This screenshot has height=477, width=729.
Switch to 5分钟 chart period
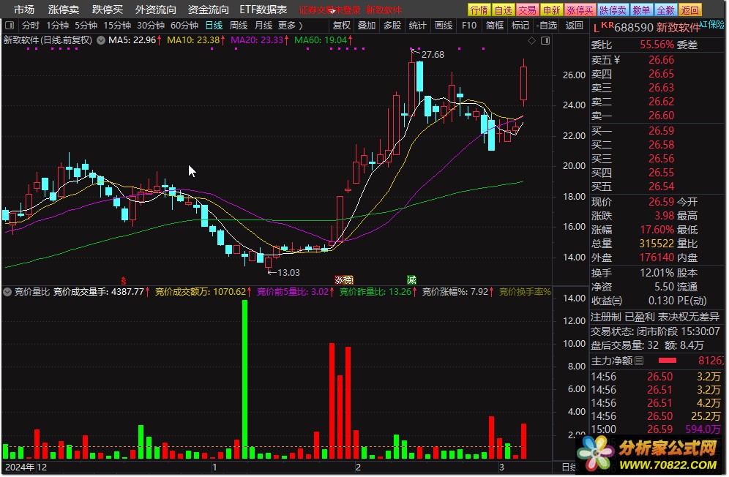(x=86, y=25)
